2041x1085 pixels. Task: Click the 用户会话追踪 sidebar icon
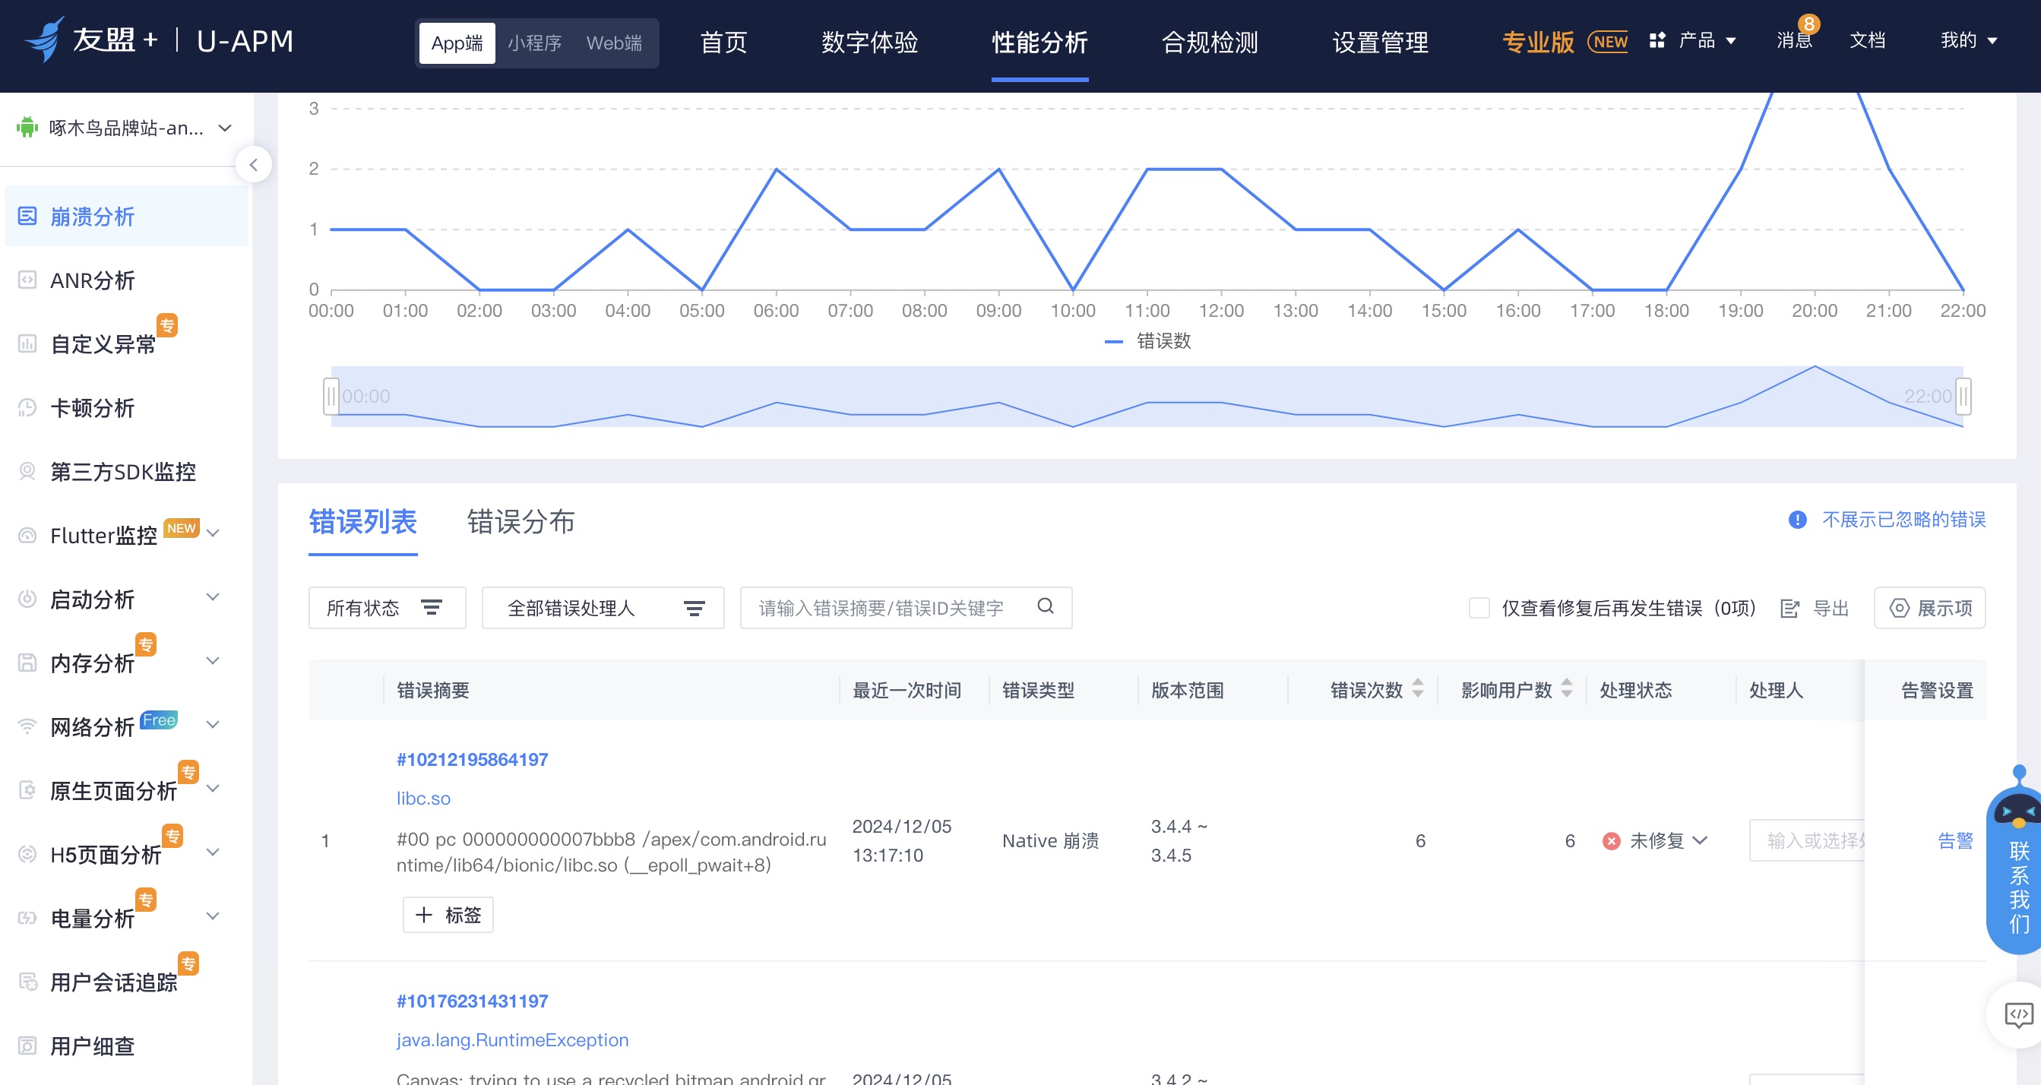tap(27, 982)
